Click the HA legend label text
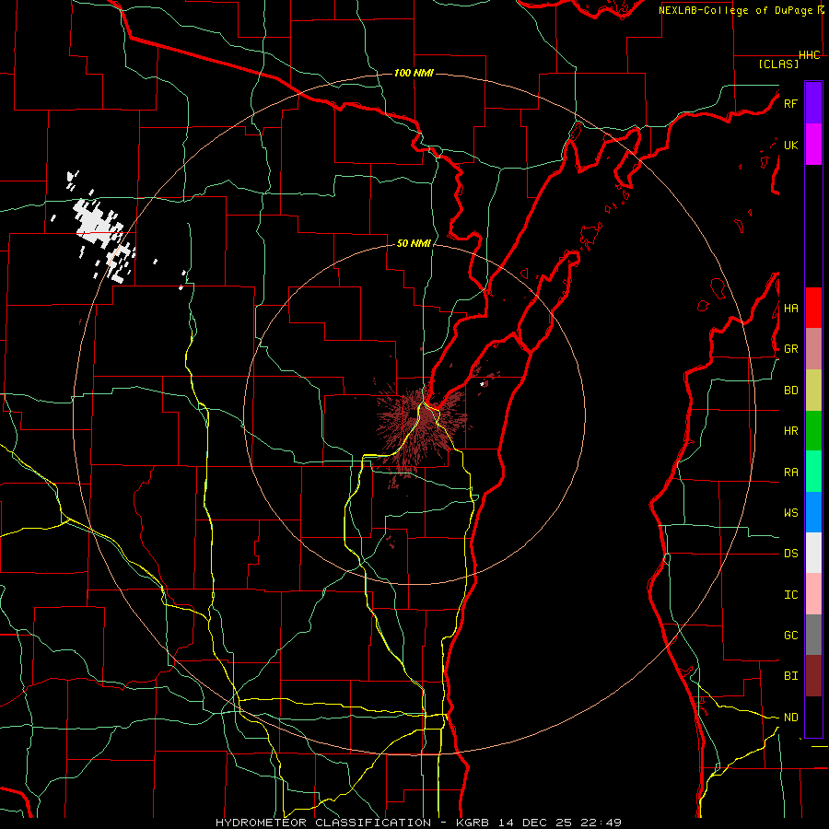829x829 pixels. click(x=790, y=308)
